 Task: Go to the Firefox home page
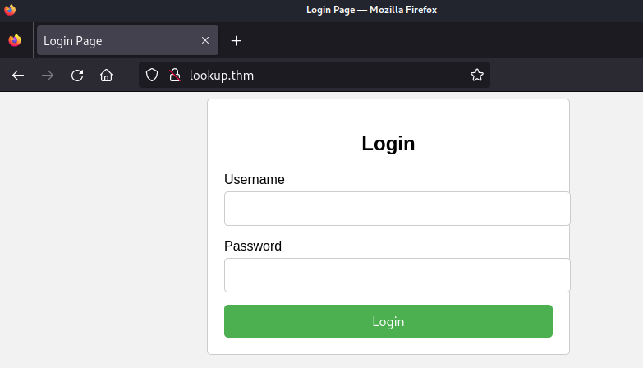(x=106, y=76)
